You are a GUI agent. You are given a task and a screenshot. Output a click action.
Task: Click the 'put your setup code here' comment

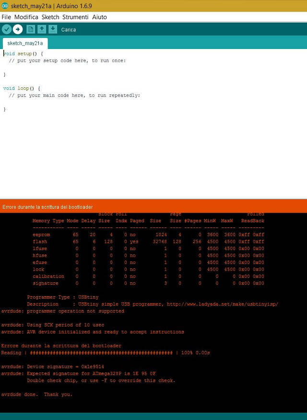coord(68,60)
